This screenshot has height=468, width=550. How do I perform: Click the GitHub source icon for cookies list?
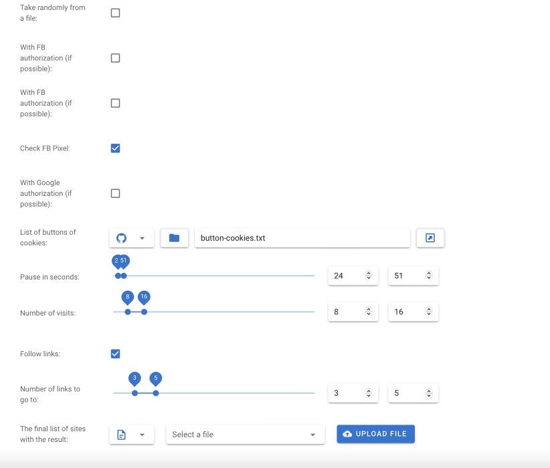(x=121, y=239)
